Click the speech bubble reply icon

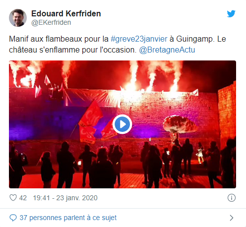coord(13,218)
